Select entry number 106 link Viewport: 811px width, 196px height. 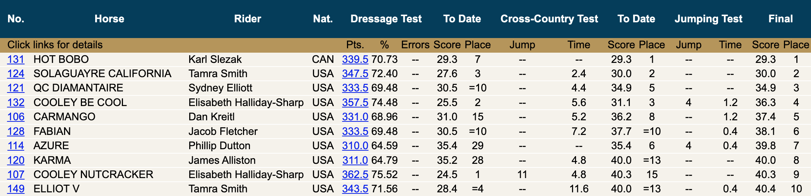click(16, 117)
